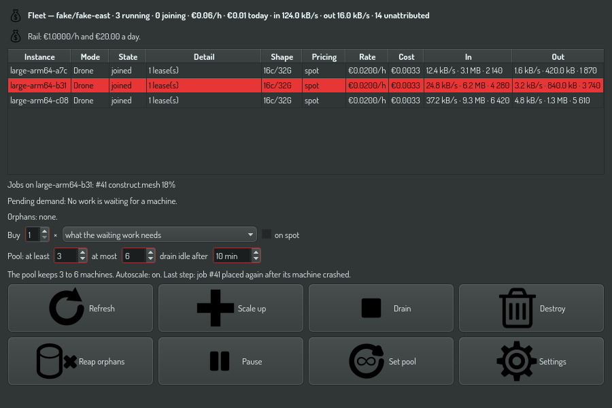Increase the Buy quantity with up arrow
This screenshot has width=612, height=408.
[x=44, y=231]
